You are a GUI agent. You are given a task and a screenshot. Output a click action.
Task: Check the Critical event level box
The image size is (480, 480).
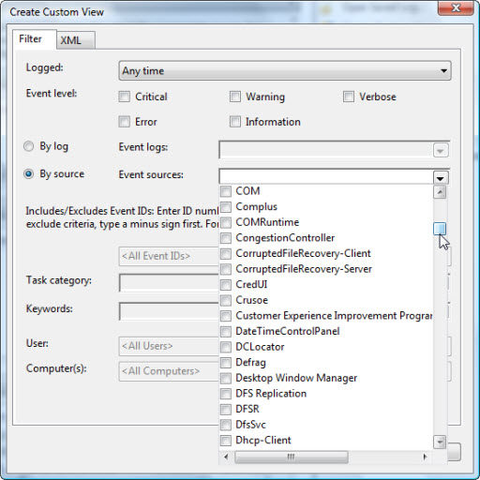[124, 97]
